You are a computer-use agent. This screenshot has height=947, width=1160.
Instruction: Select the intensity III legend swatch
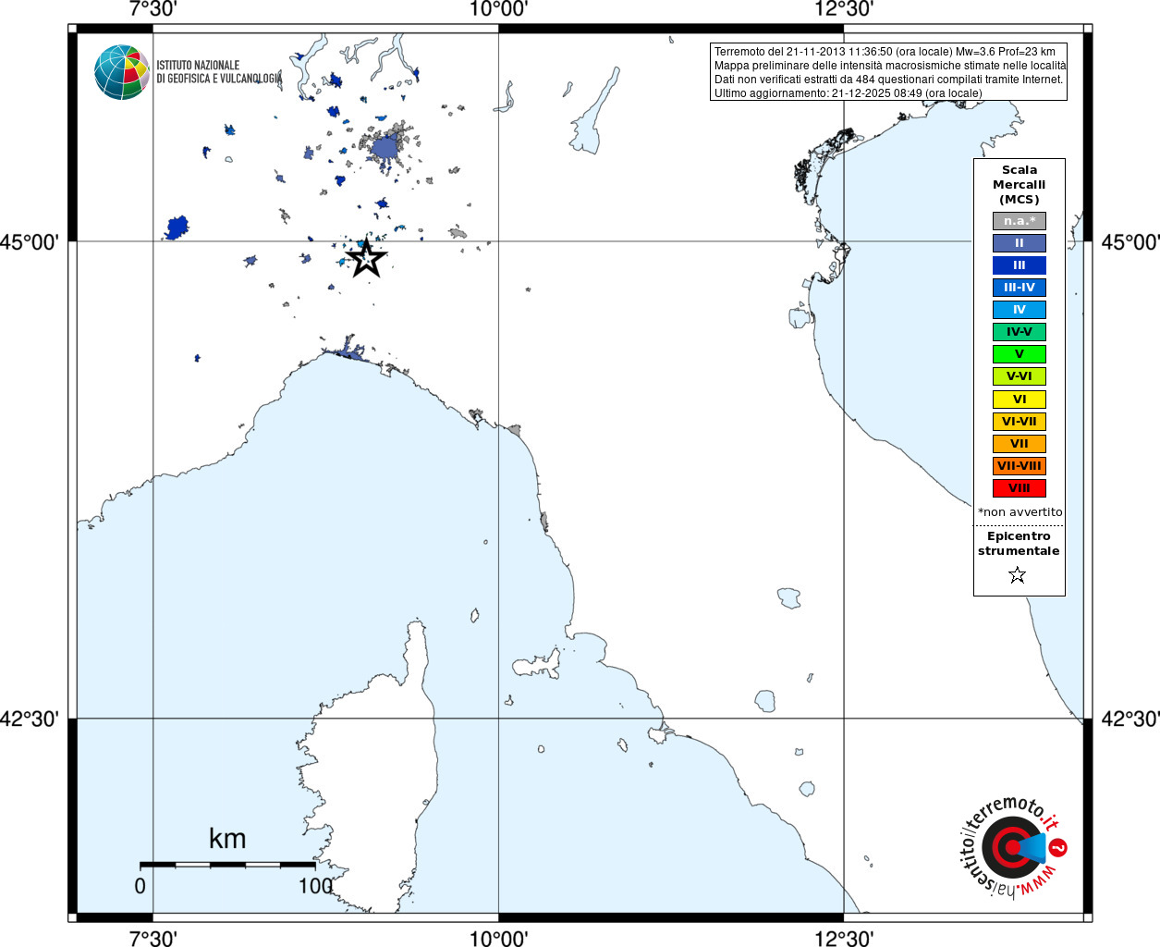pos(1020,265)
